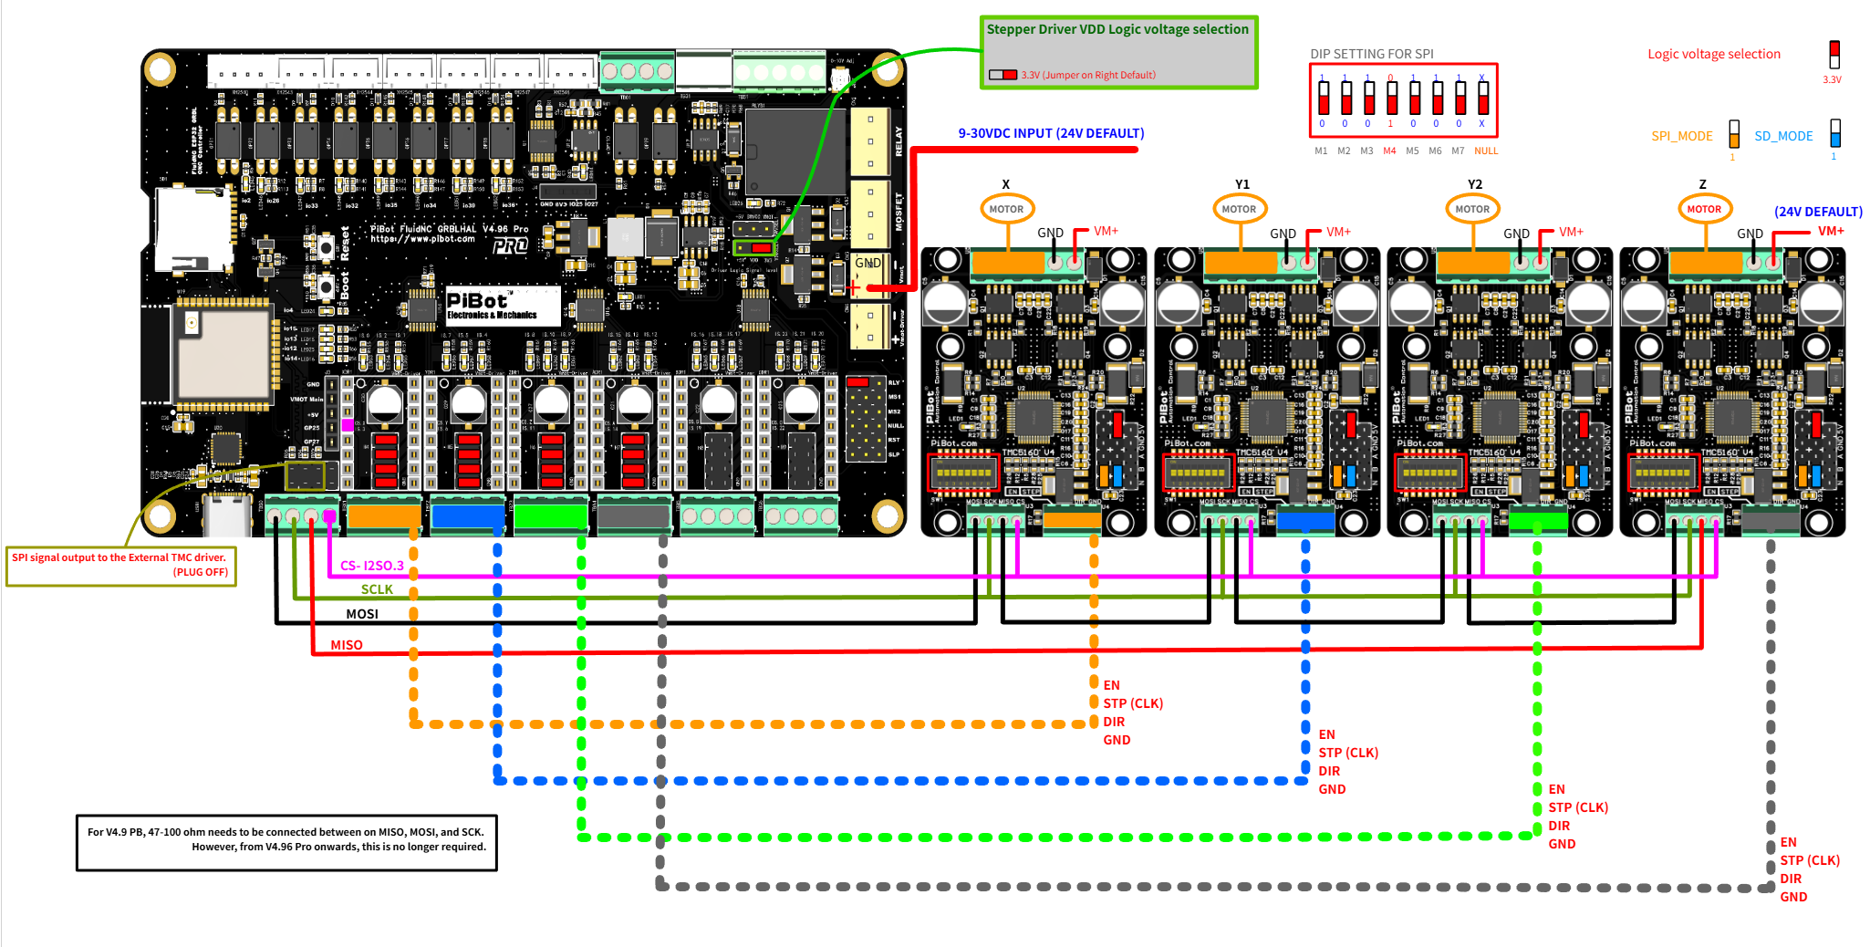Click the gray terminal block on main board
This screenshot has height=947, width=1870.
coord(634,515)
